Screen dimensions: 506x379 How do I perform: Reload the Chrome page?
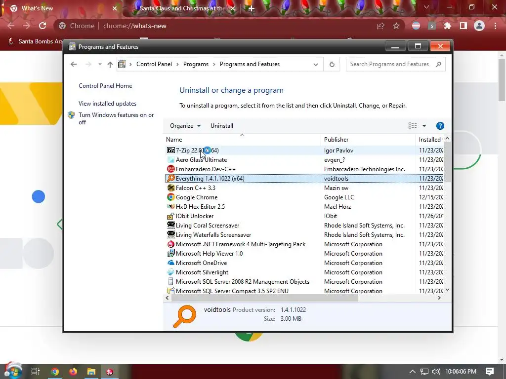click(42, 26)
